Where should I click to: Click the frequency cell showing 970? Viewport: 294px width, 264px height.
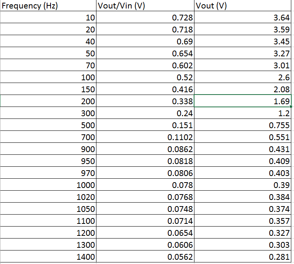(x=48, y=173)
